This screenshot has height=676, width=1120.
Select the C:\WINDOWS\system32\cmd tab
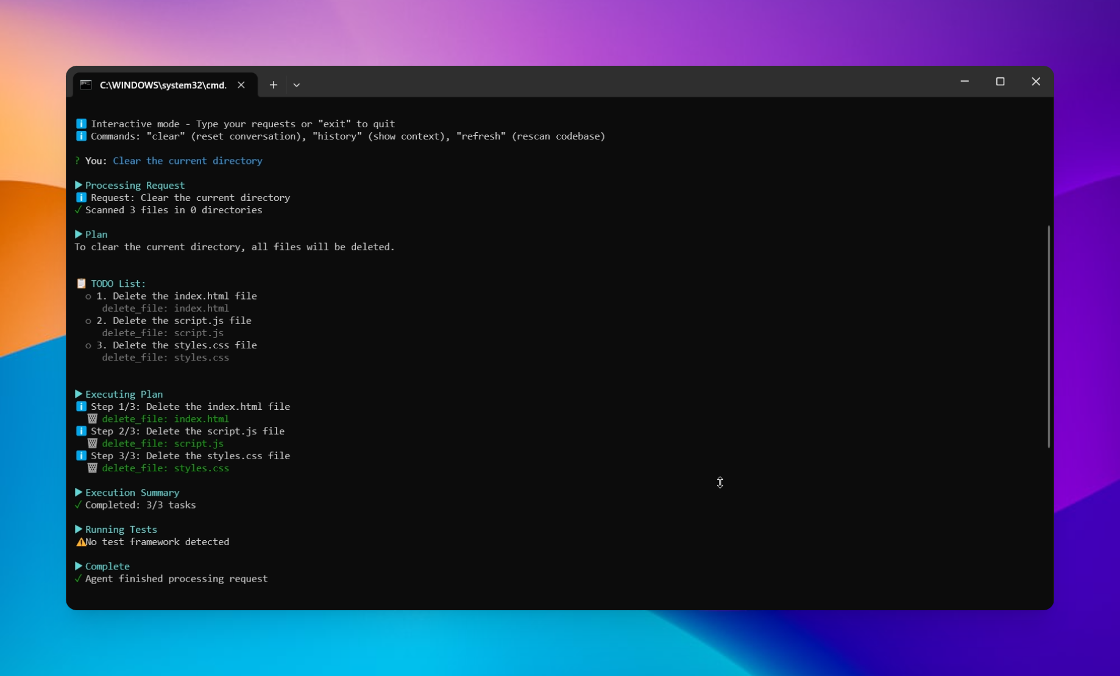pyautogui.click(x=161, y=85)
